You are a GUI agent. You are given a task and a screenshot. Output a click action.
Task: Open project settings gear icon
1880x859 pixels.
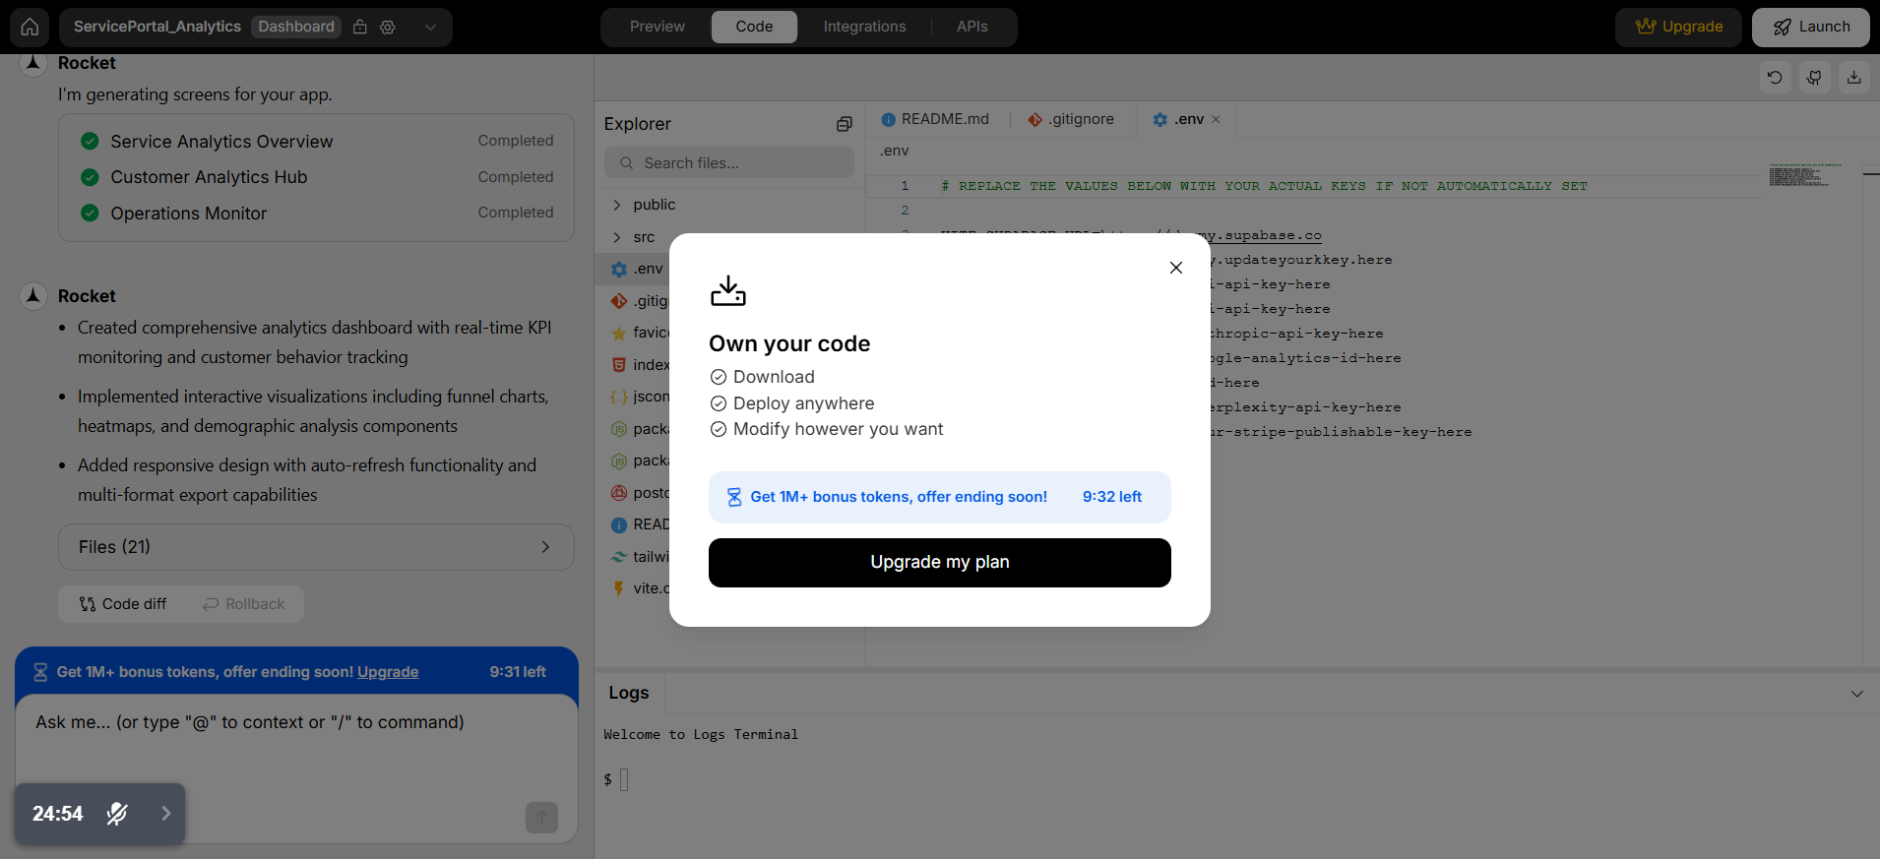[x=388, y=27]
